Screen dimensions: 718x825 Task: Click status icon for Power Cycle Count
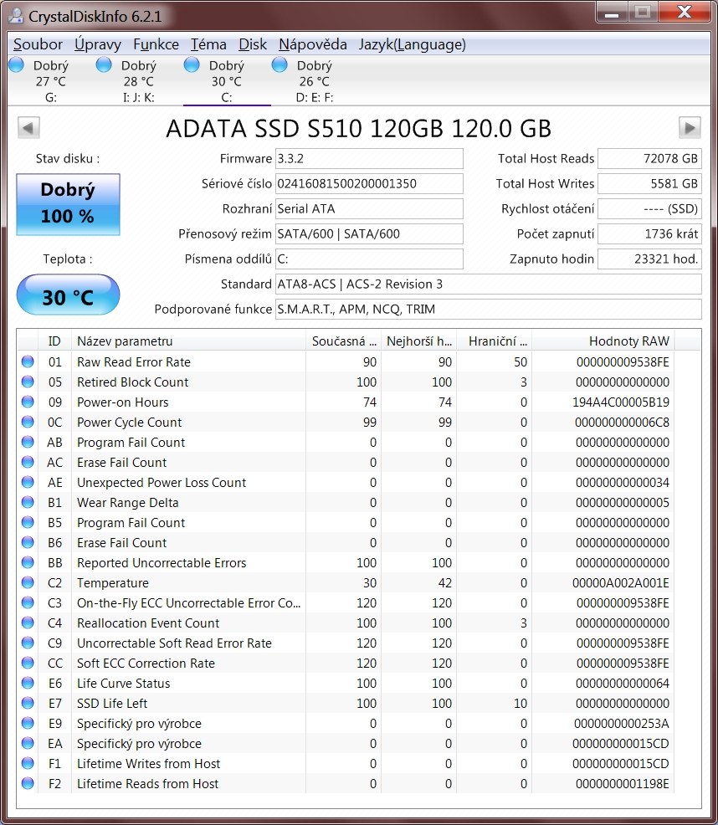point(28,422)
